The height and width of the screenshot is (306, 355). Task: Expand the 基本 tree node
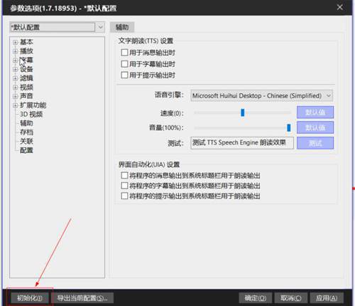point(16,42)
